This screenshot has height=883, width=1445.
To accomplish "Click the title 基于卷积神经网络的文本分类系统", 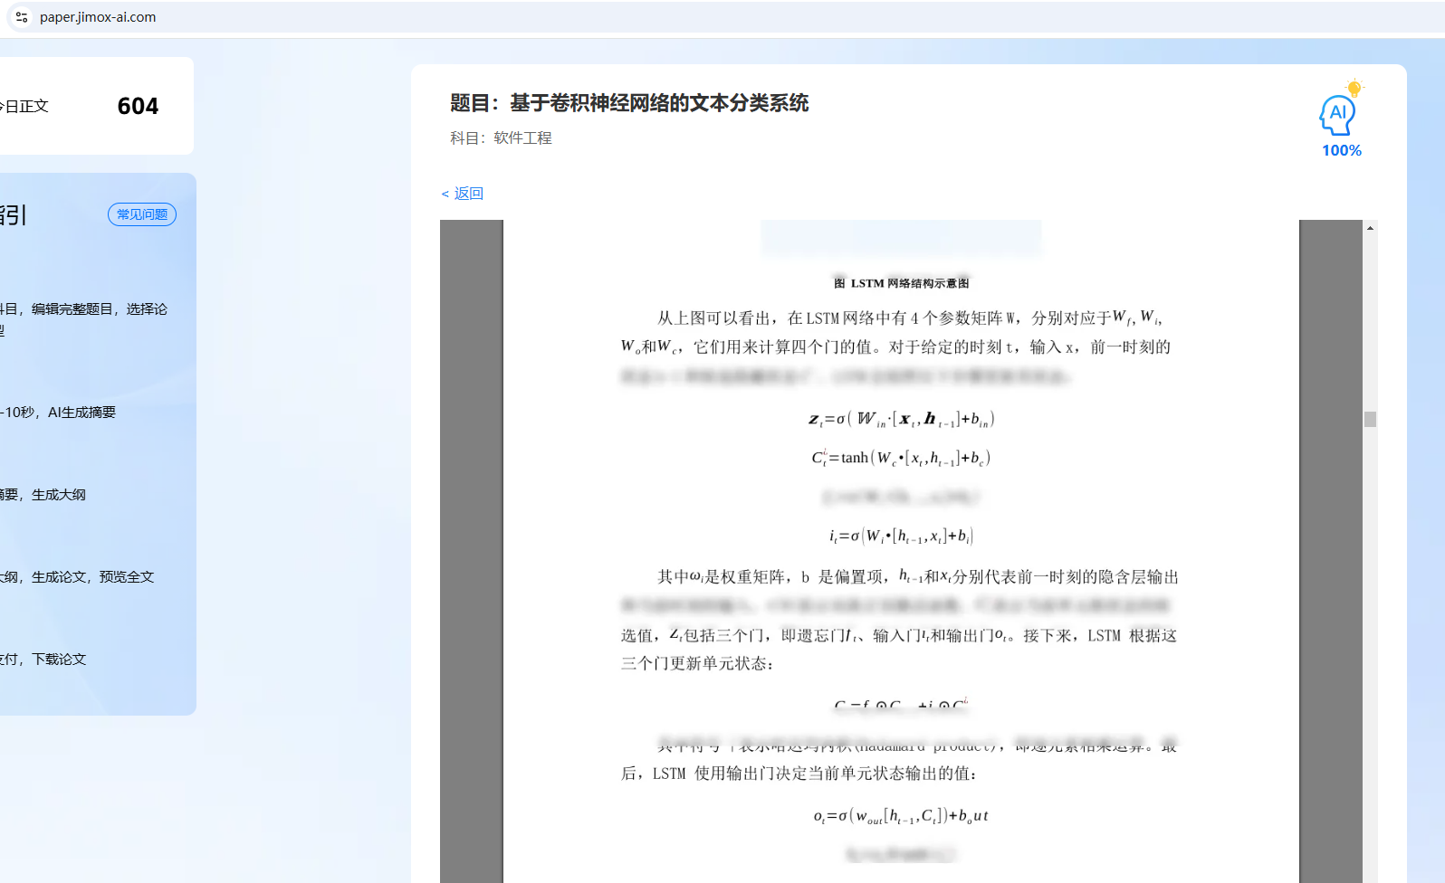I will point(659,103).
